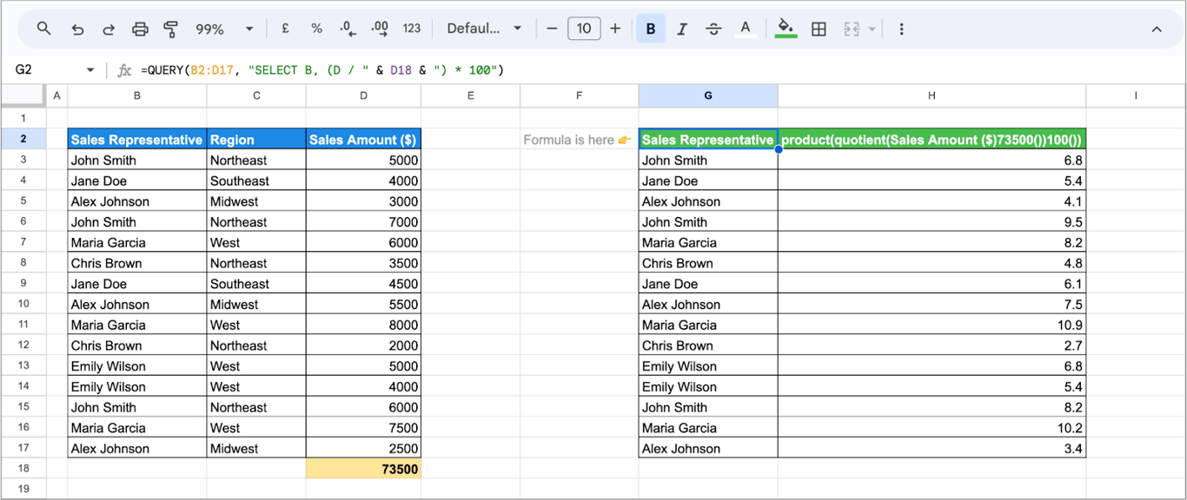Screen dimensions: 1187x500
Task: Select the Sales Amount cell with 7500
Action: [363, 427]
